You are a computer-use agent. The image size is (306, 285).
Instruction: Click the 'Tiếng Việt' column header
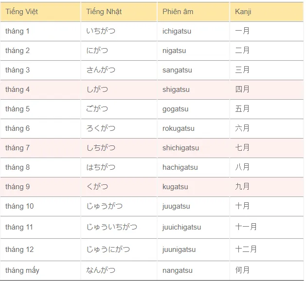pos(21,12)
